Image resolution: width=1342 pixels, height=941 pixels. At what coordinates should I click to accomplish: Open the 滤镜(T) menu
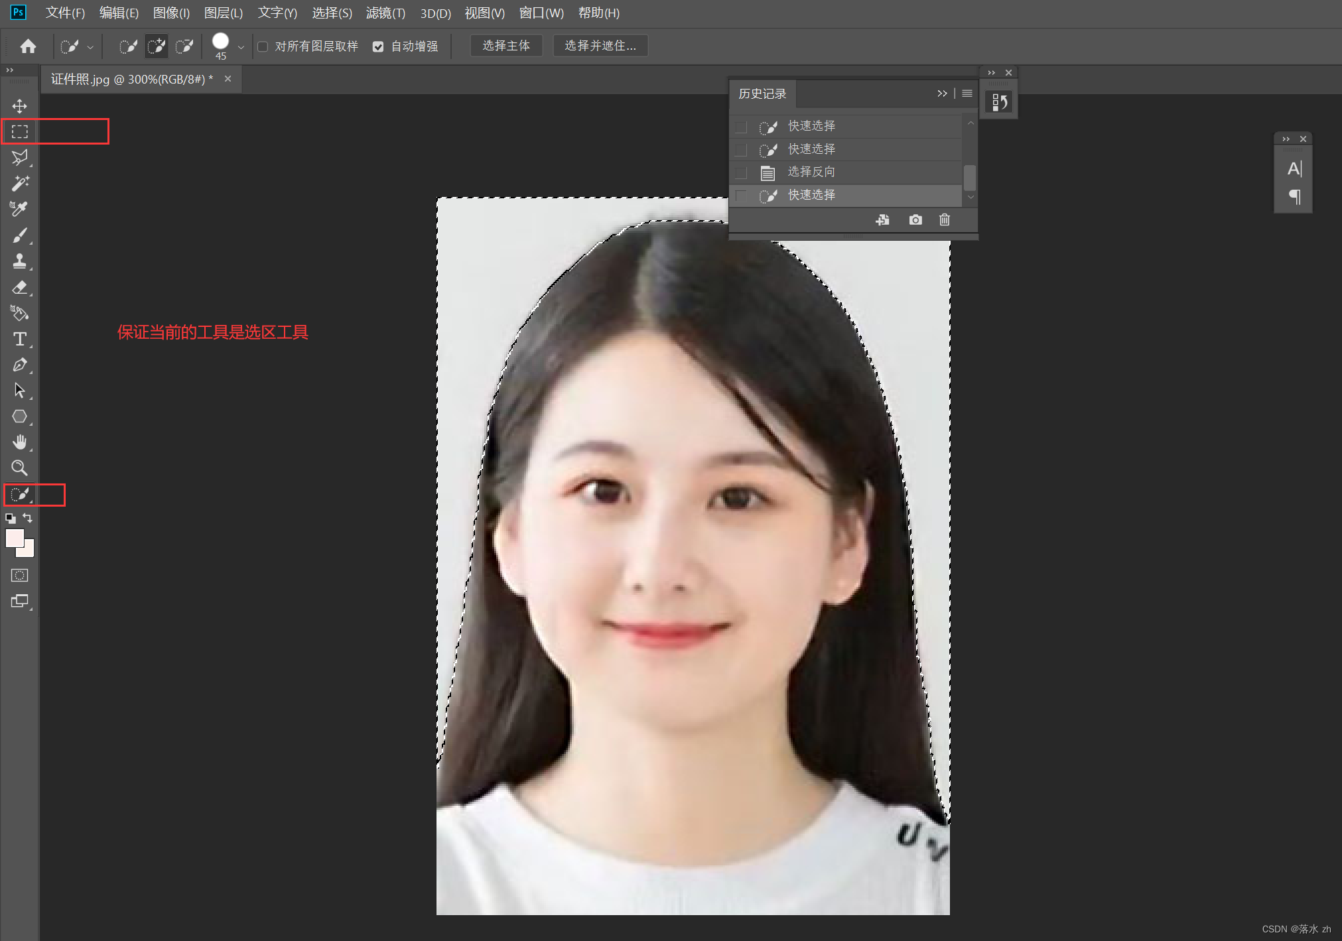(x=385, y=13)
